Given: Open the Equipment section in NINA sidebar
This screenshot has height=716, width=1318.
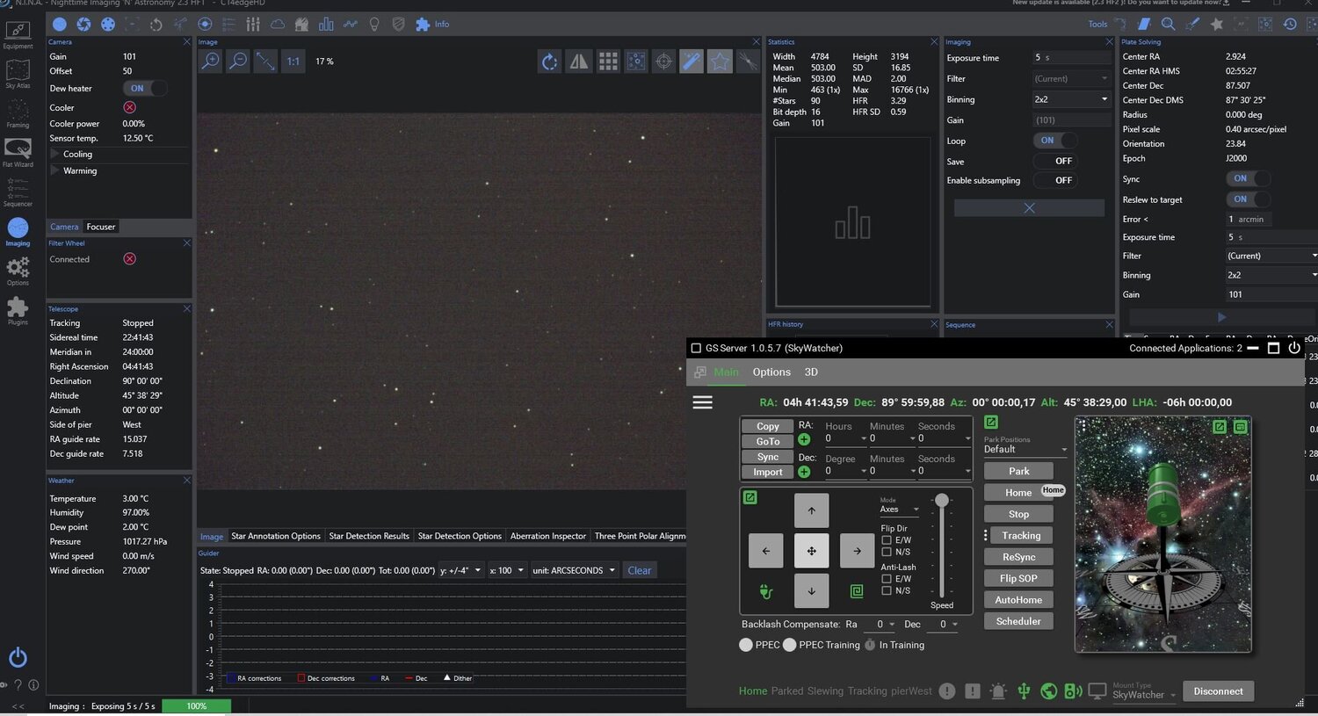Looking at the screenshot, I should coord(18,34).
